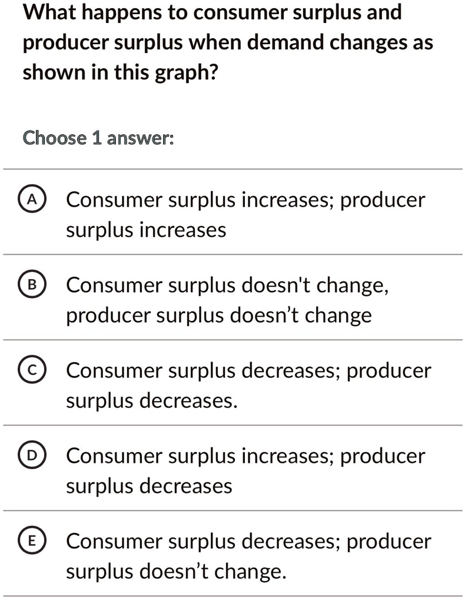
Task: Click the phrase 'producer surplus decreases' in option C
Action: 153,400
